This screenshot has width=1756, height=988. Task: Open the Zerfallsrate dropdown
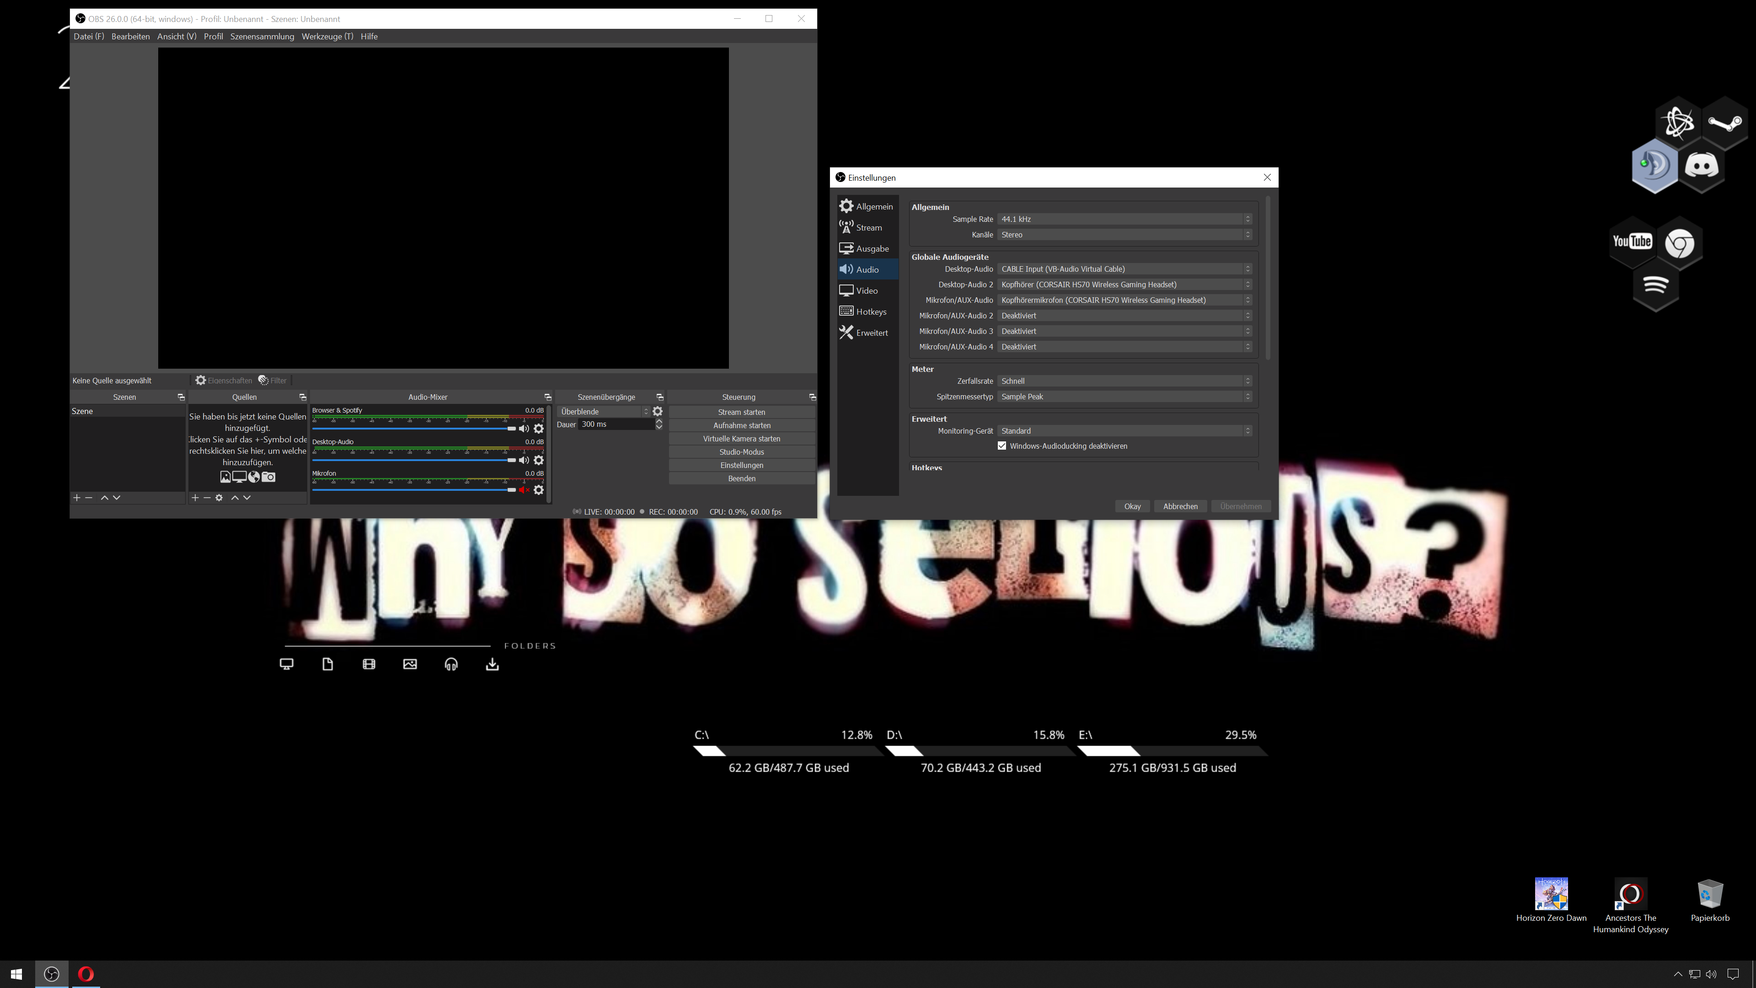1124,381
